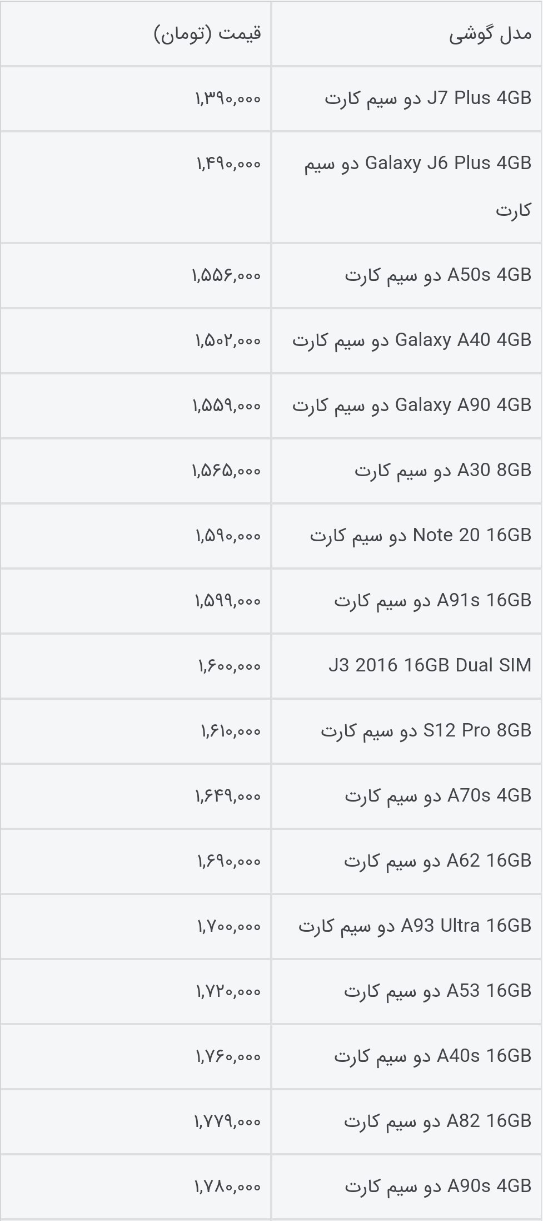Screen dimensions: 543x1221
Task: Click the A82 16GB model name
Action: point(437,1121)
